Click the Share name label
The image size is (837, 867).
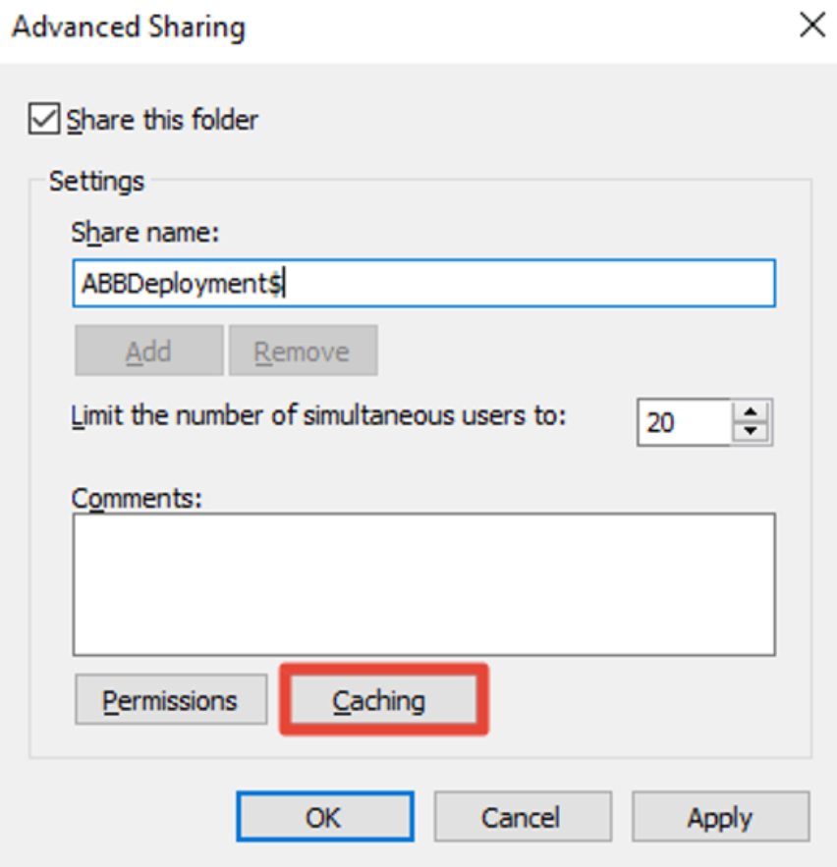(x=145, y=233)
